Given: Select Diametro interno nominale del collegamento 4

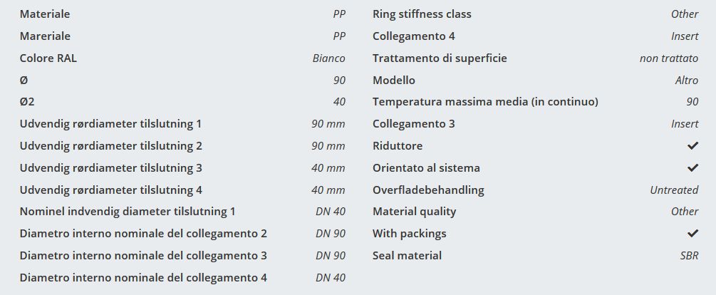Looking at the screenshot, I should 144,278.
